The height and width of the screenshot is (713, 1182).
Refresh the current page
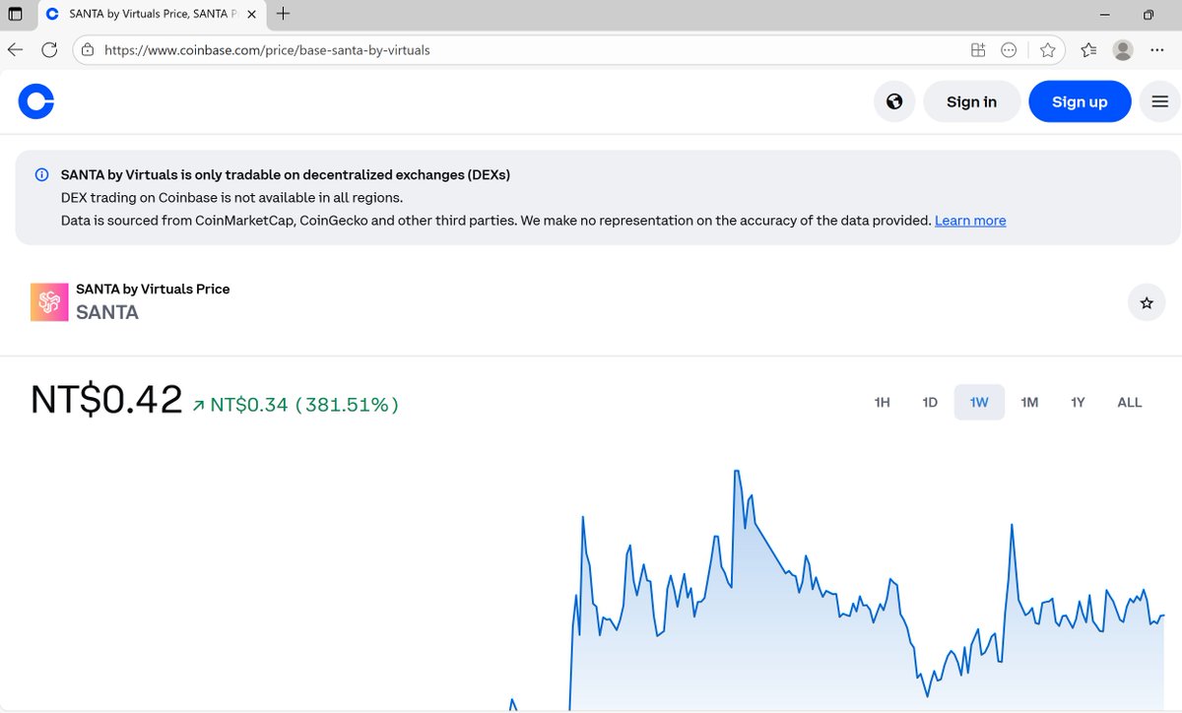pos(49,49)
